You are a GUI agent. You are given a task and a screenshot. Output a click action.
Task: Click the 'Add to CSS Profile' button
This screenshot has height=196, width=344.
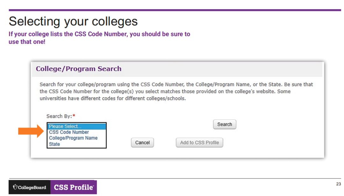click(199, 143)
